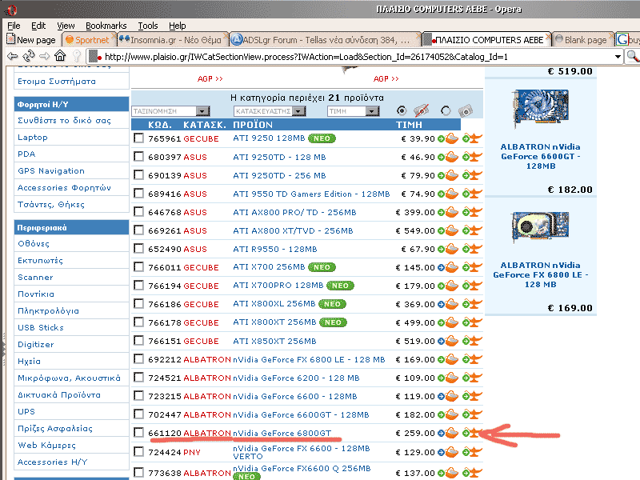Screen dimensions: 640x480
Task: Tick checkbox for product 669261
Action: pos(138,230)
